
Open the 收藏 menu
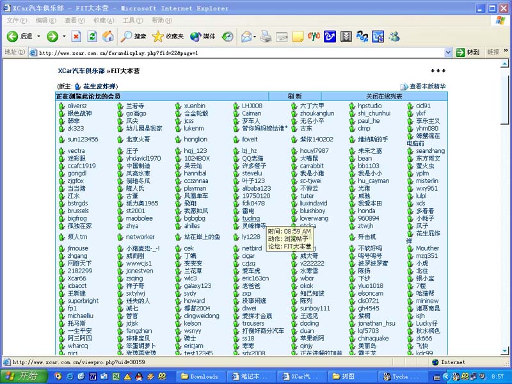click(x=104, y=20)
